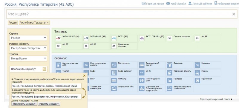Open the Страна dropdown
This screenshot has height=108, width=239.
pos(28,38)
